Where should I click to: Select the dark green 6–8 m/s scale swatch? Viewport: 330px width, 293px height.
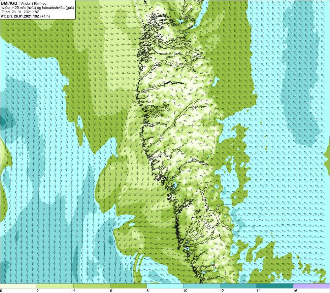point(128,286)
